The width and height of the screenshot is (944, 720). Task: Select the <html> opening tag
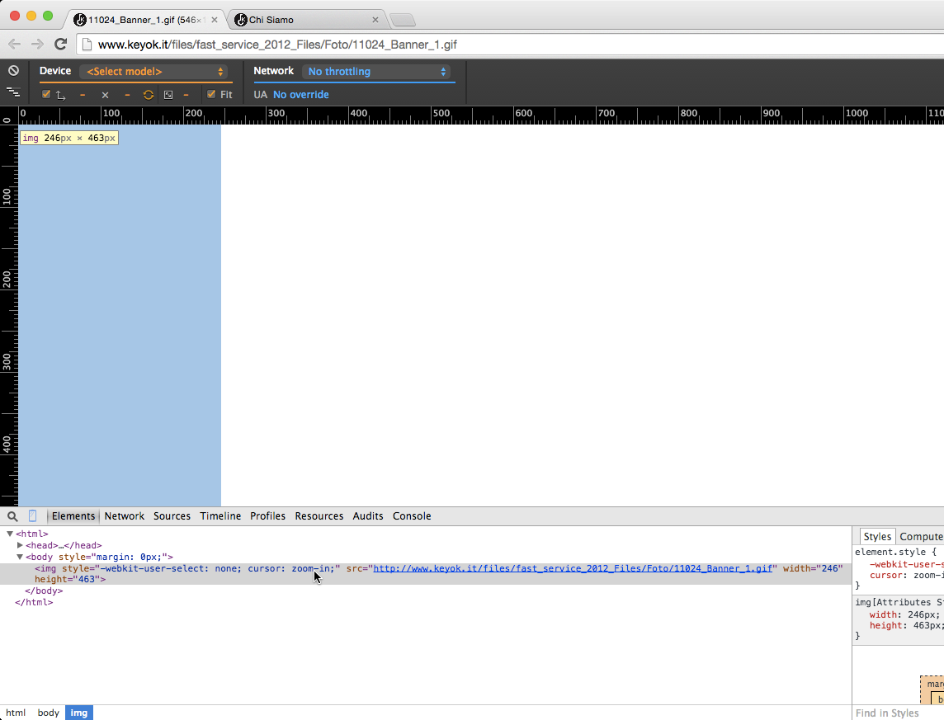[x=32, y=534]
